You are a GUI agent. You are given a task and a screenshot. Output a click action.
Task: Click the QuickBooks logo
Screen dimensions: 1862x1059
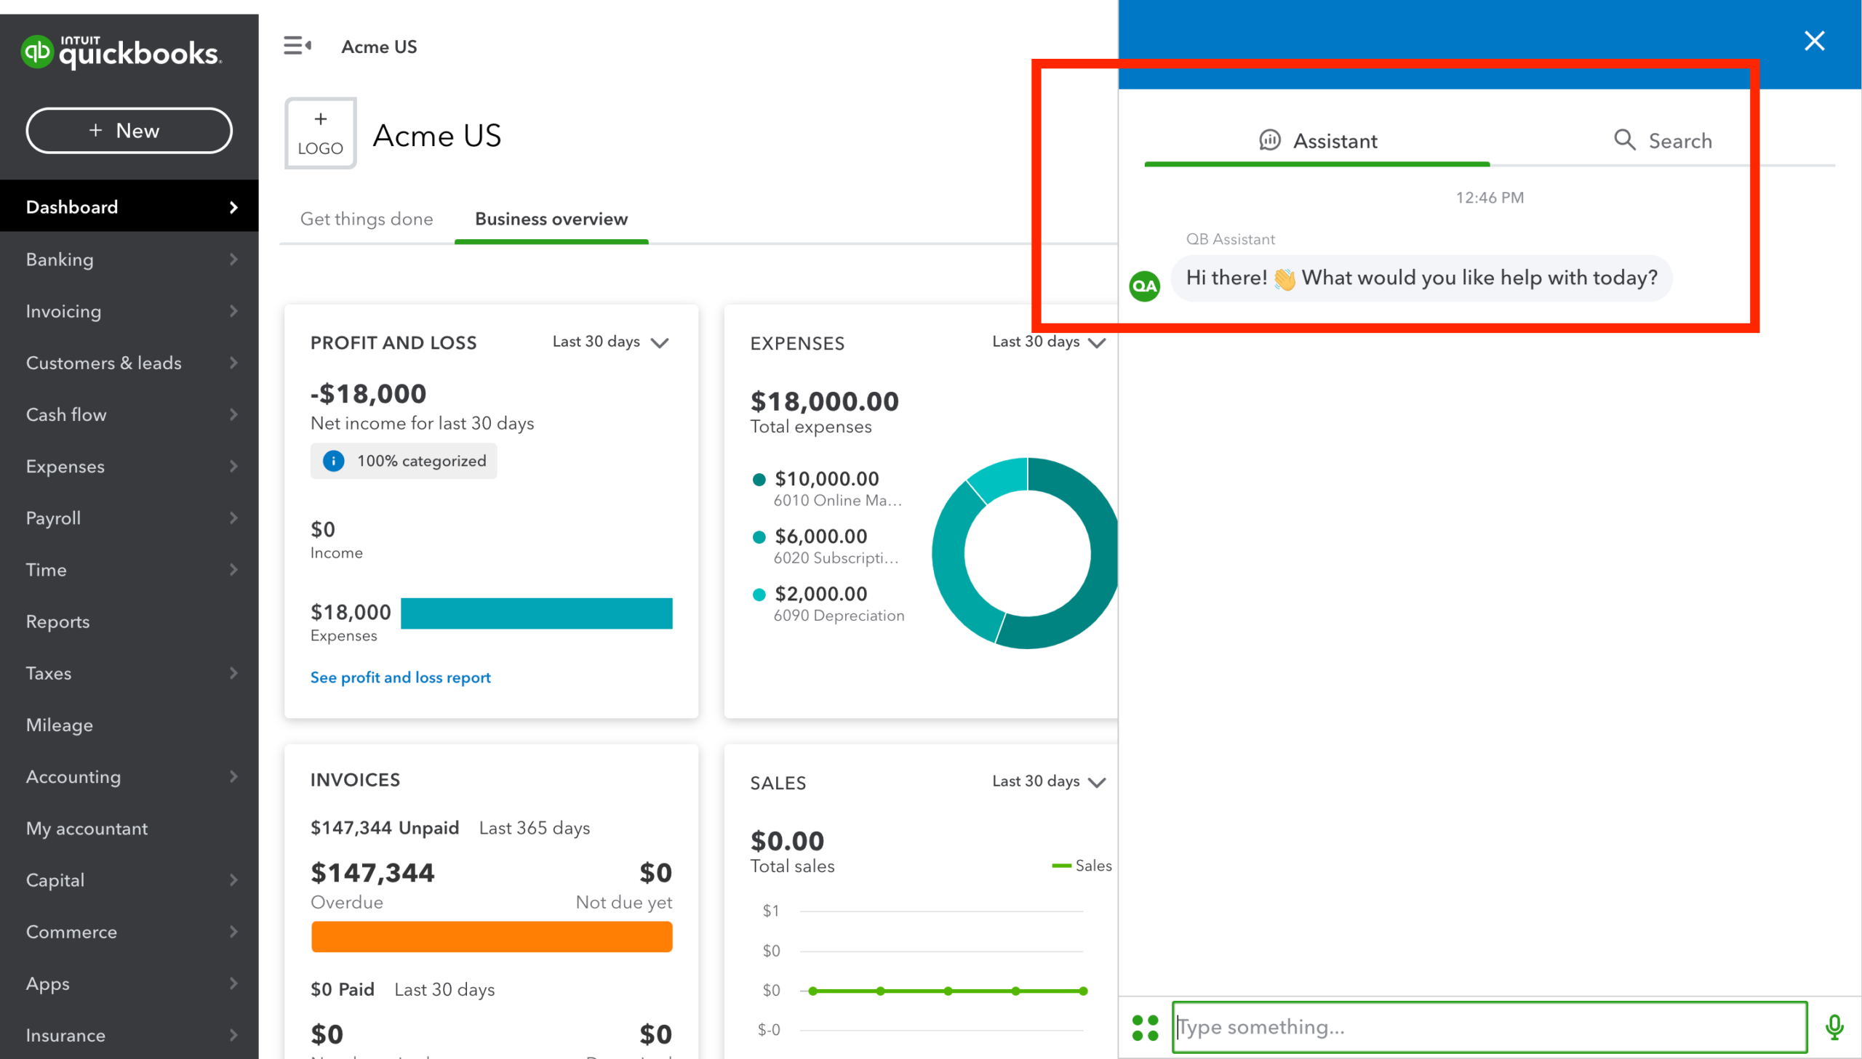(121, 52)
